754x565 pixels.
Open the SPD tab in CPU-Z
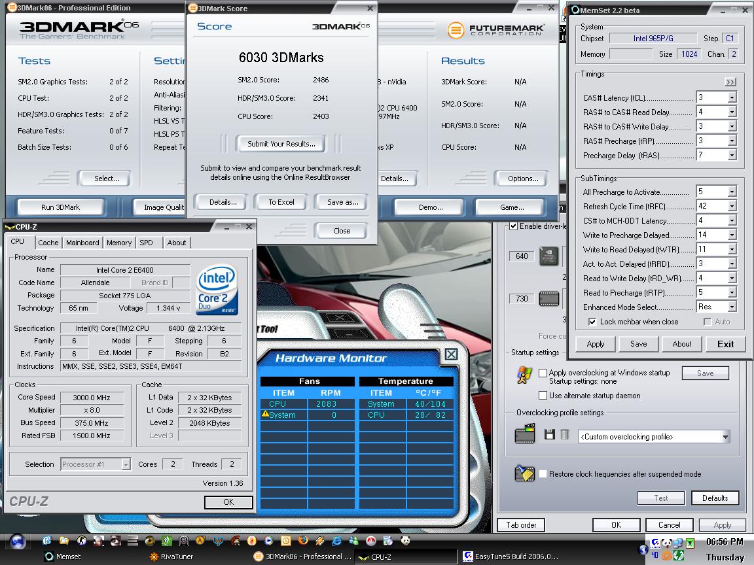pos(146,243)
